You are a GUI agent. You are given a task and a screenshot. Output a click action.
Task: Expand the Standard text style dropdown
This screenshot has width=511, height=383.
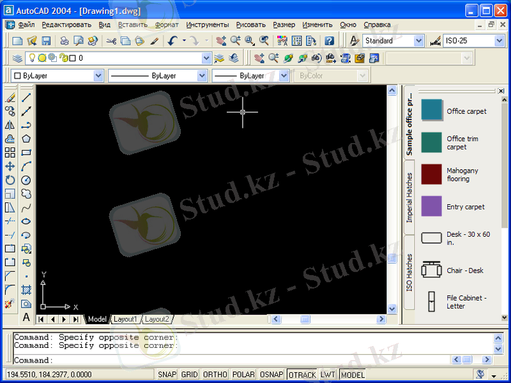pyautogui.click(x=419, y=41)
